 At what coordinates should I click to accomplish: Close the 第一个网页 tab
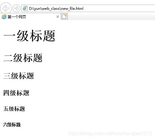58,17
